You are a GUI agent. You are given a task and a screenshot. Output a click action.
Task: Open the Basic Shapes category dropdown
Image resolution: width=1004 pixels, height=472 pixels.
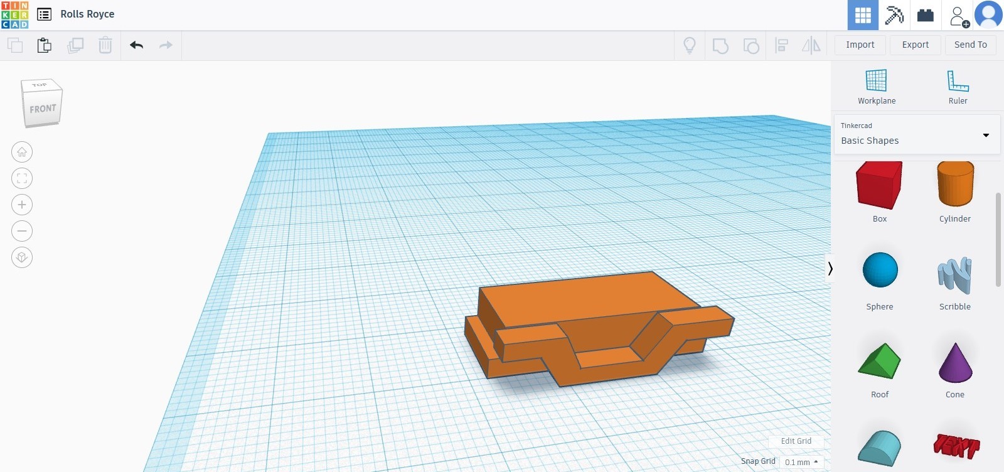(x=917, y=134)
